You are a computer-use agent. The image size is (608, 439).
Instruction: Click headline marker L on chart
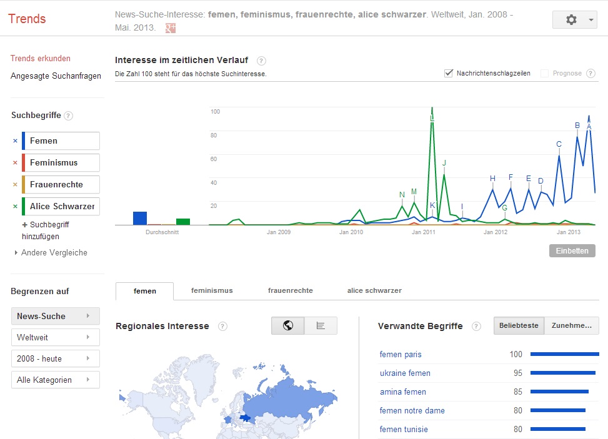(x=432, y=118)
